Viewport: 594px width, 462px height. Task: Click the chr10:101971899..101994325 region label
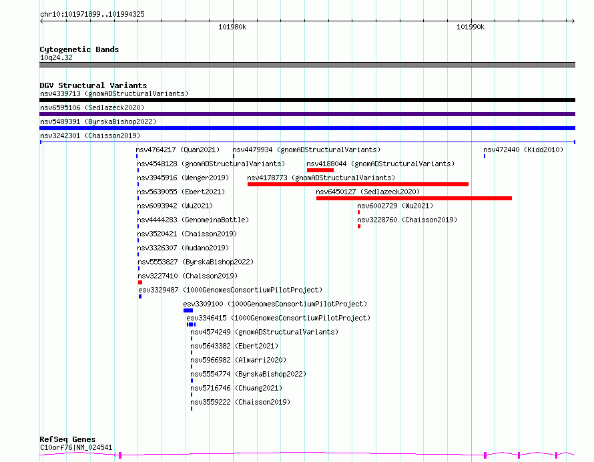click(92, 15)
